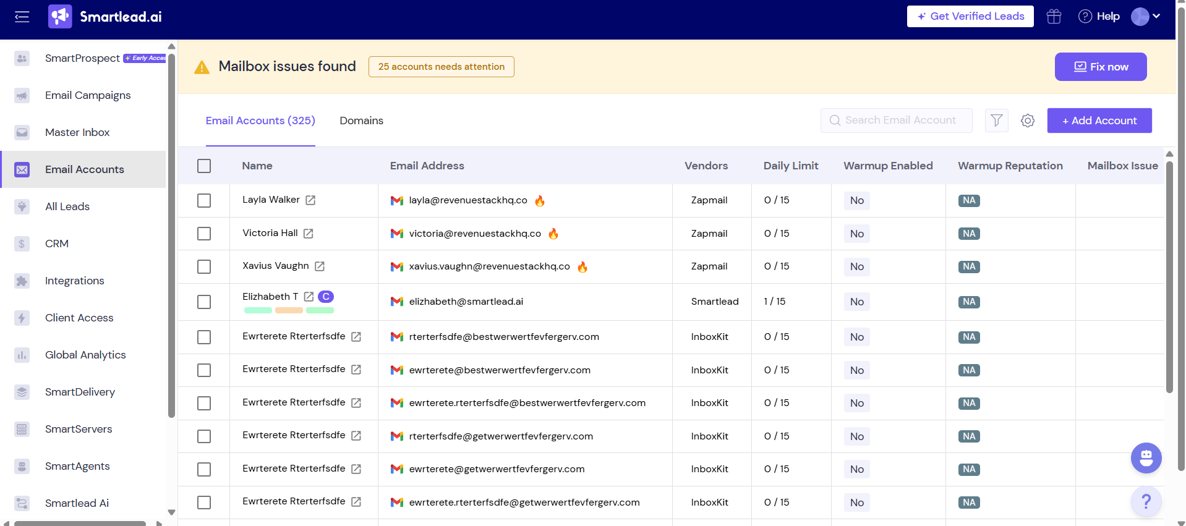This screenshot has height=526, width=1186.
Task: Open table settings gear icon
Action: 1027,121
